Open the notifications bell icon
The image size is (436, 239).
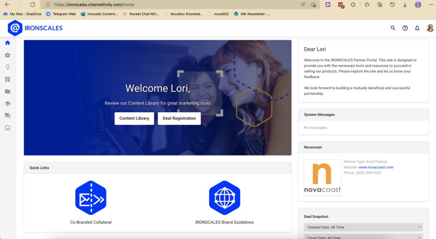click(417, 28)
